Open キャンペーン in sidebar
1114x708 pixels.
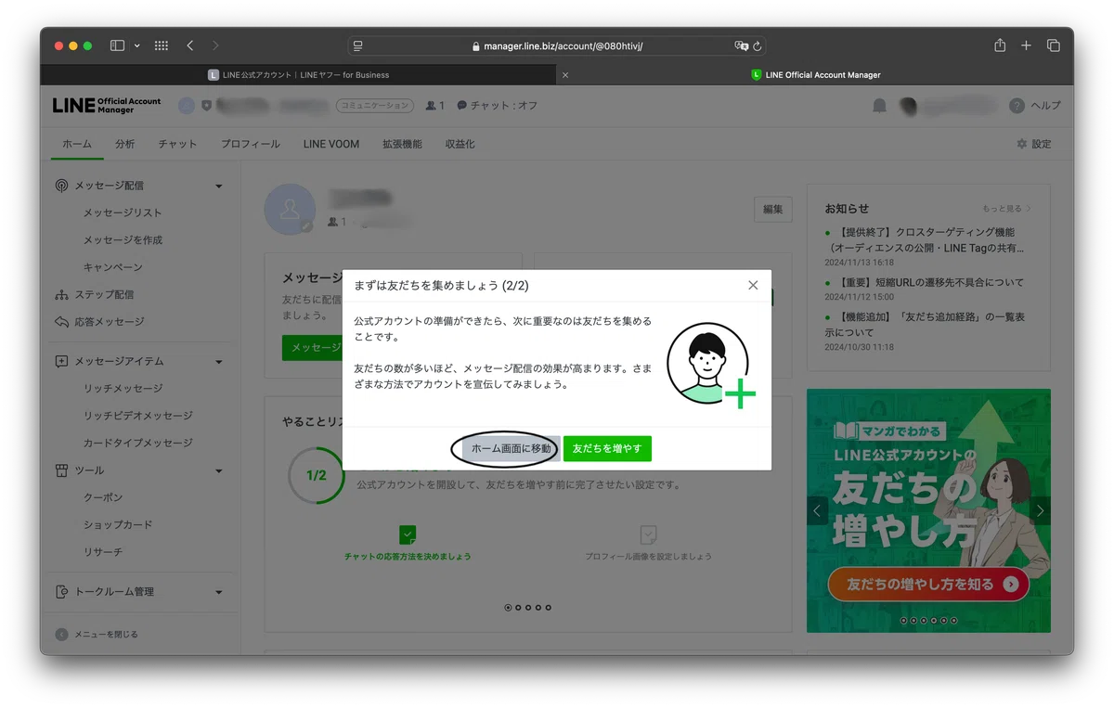coord(113,267)
